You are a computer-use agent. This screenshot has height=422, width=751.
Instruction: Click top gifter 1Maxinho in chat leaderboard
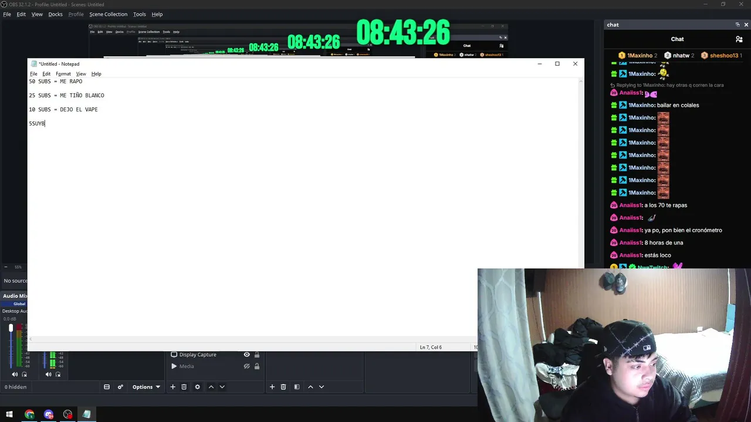point(638,56)
